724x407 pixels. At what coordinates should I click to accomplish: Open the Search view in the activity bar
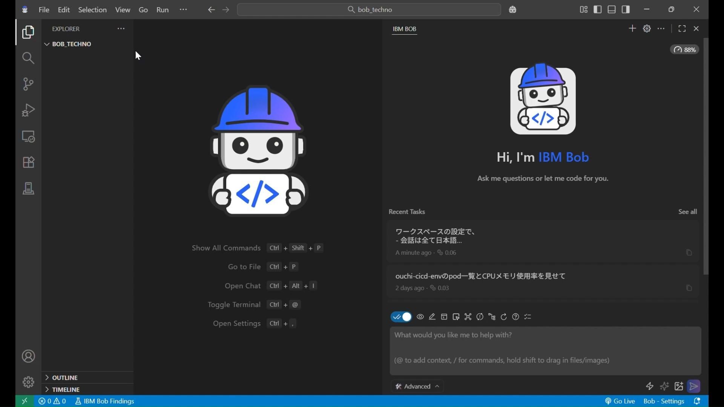pyautogui.click(x=28, y=58)
